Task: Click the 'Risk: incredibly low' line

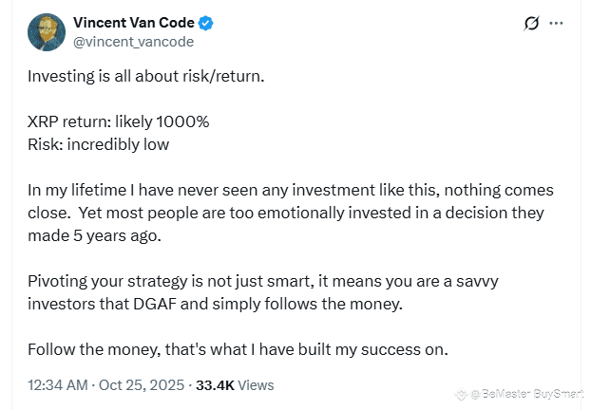Action: pos(99,145)
